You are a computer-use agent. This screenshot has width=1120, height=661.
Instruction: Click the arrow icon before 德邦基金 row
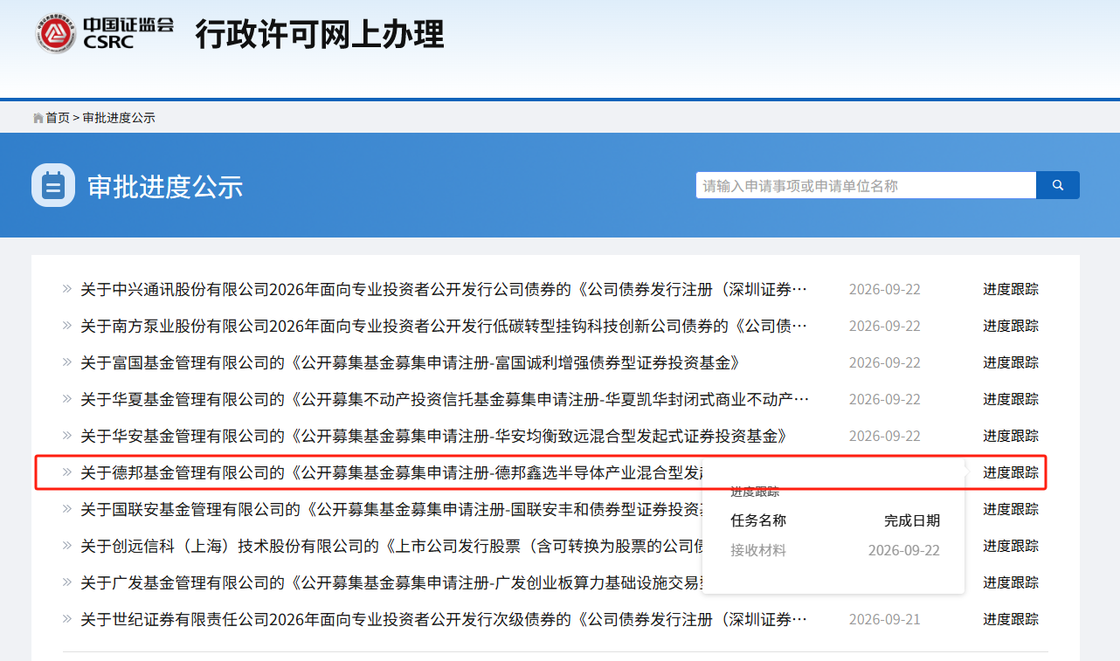point(67,472)
